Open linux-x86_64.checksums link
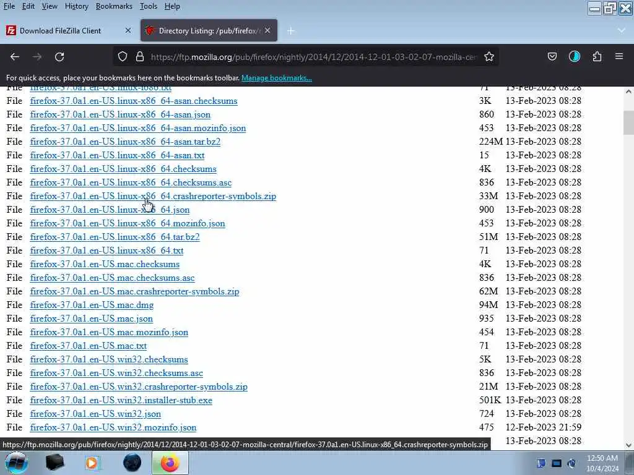The height and width of the screenshot is (475, 634). (123, 169)
